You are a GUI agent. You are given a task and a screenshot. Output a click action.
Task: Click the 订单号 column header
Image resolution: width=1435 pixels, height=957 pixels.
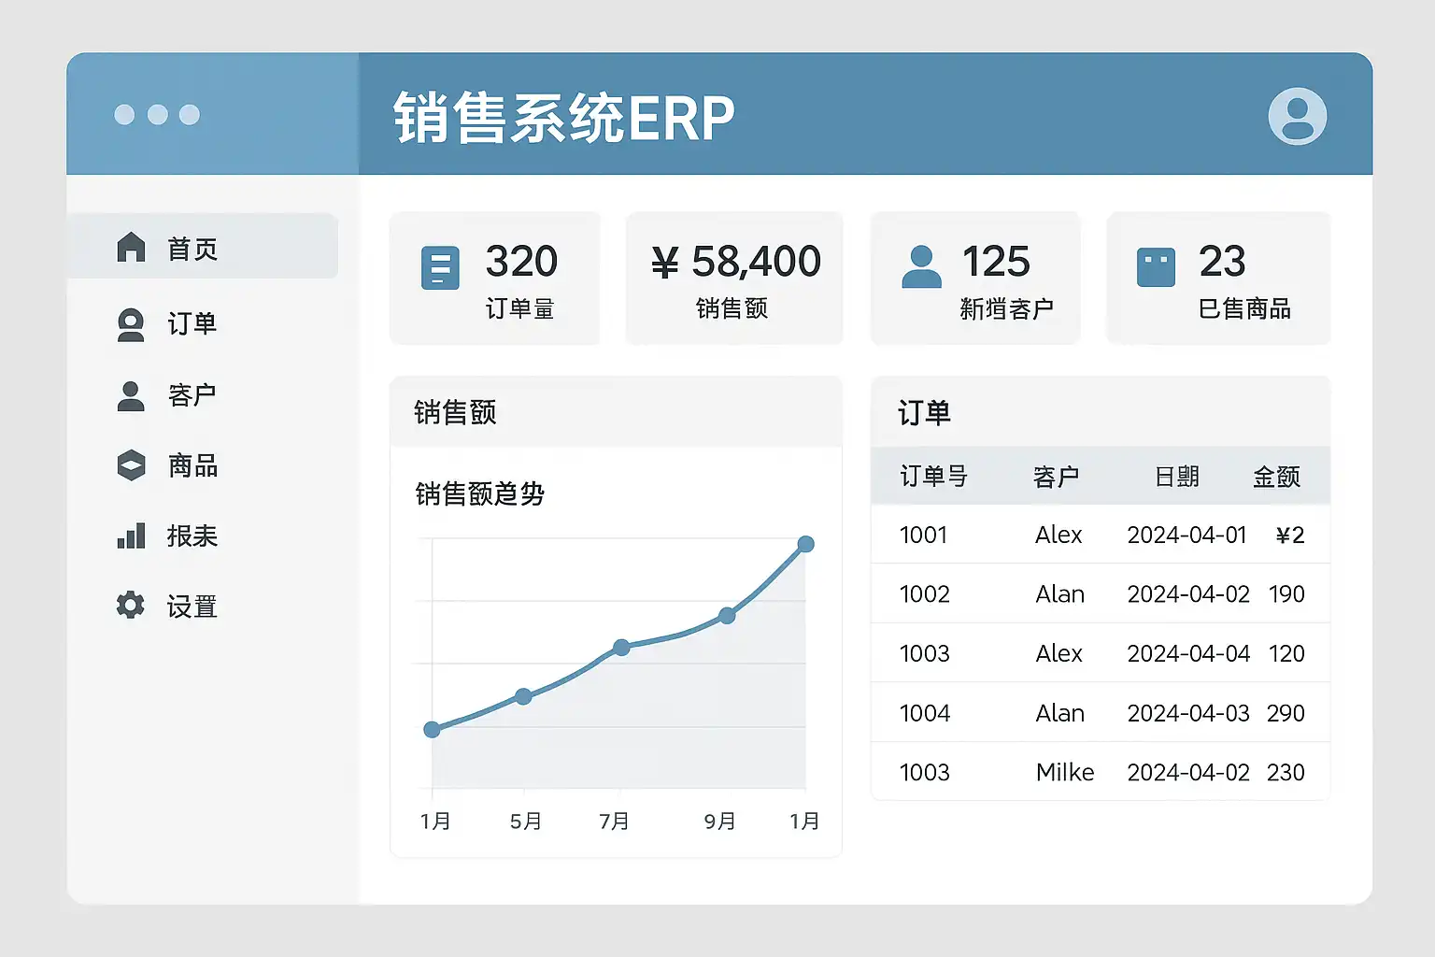coord(933,476)
